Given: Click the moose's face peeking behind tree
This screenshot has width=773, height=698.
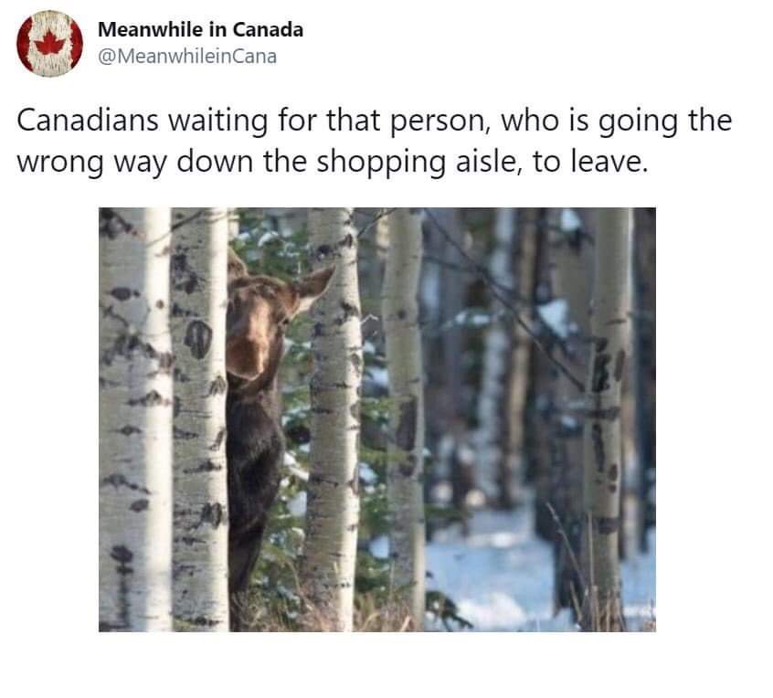Looking at the screenshot, I should [x=257, y=328].
